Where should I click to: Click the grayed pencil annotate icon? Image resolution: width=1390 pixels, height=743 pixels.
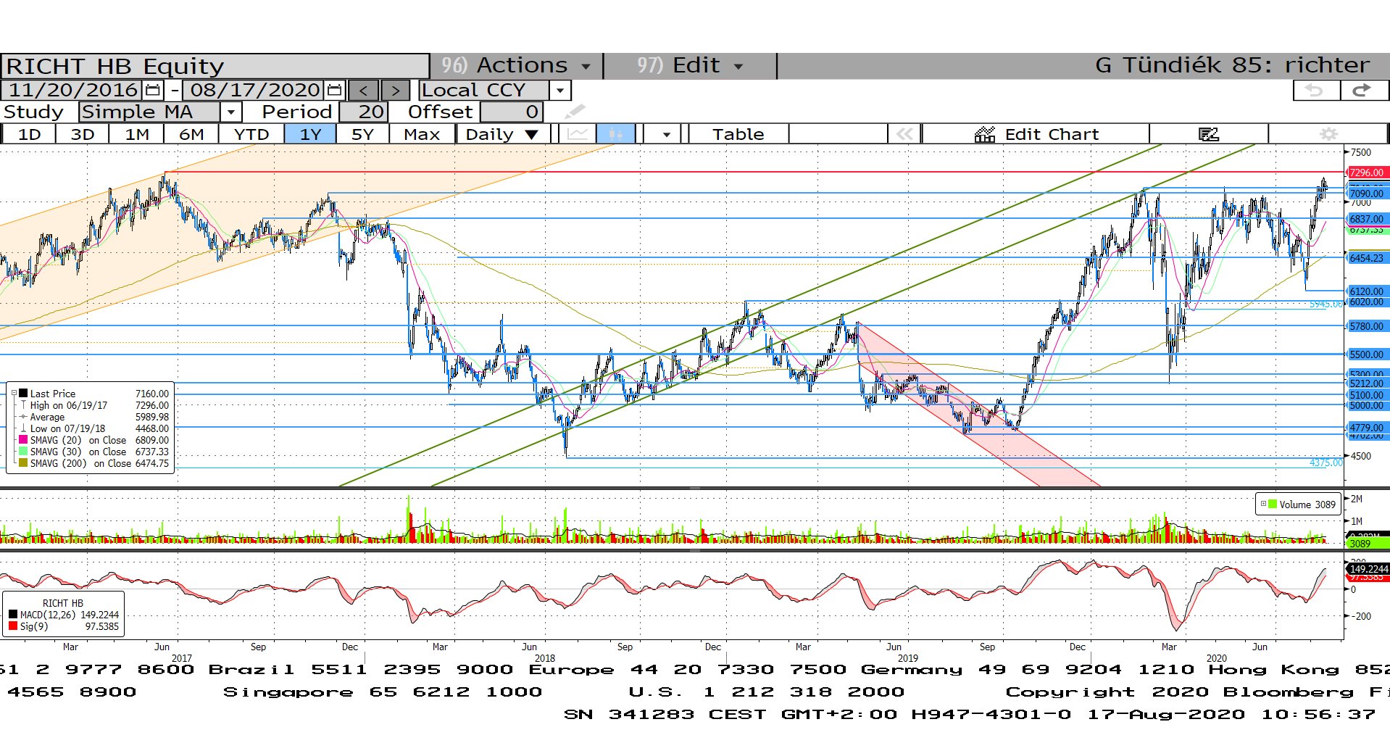[575, 112]
